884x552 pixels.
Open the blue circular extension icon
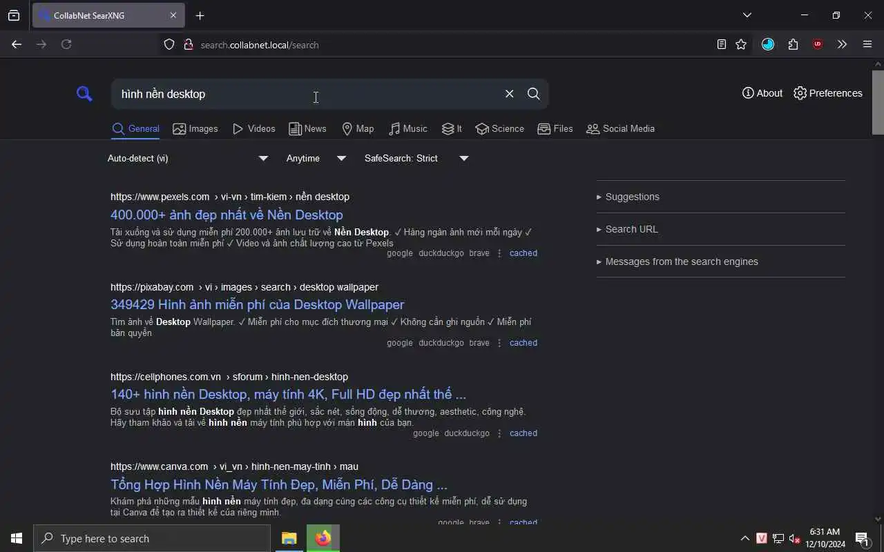coord(768,44)
